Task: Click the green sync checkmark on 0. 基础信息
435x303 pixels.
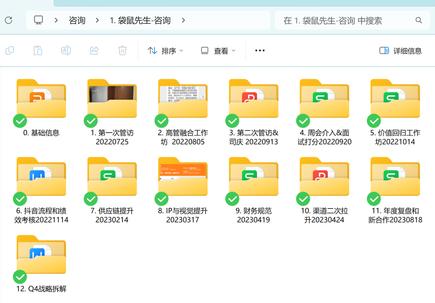Action: (20, 120)
